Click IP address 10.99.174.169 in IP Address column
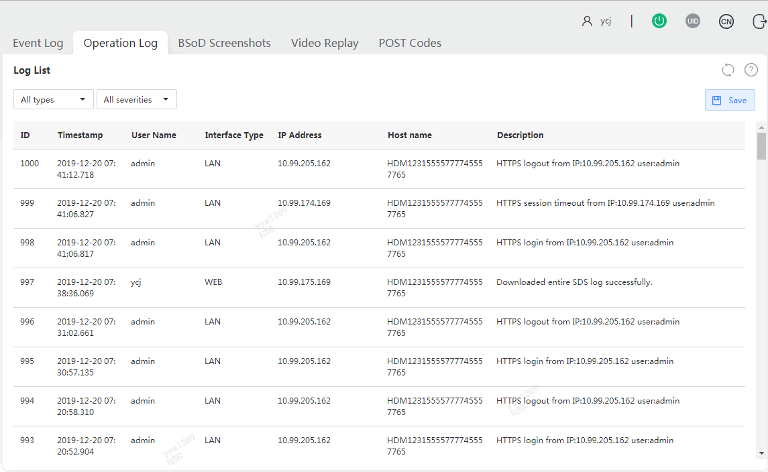Viewport: 768px width, 472px height. click(304, 202)
